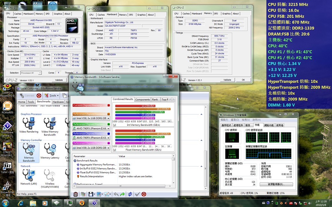The width and height of the screenshot is (332, 207).
Task: Open the Hardware tab in Sandra
Action: [x=58, y=102]
